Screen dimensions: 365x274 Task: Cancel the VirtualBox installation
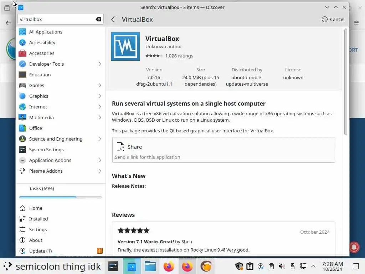pyautogui.click(x=333, y=19)
